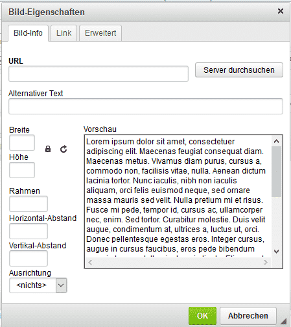This screenshot has height=327, width=291.
Task: Switch to the Erweitert tab
Action: (x=100, y=33)
